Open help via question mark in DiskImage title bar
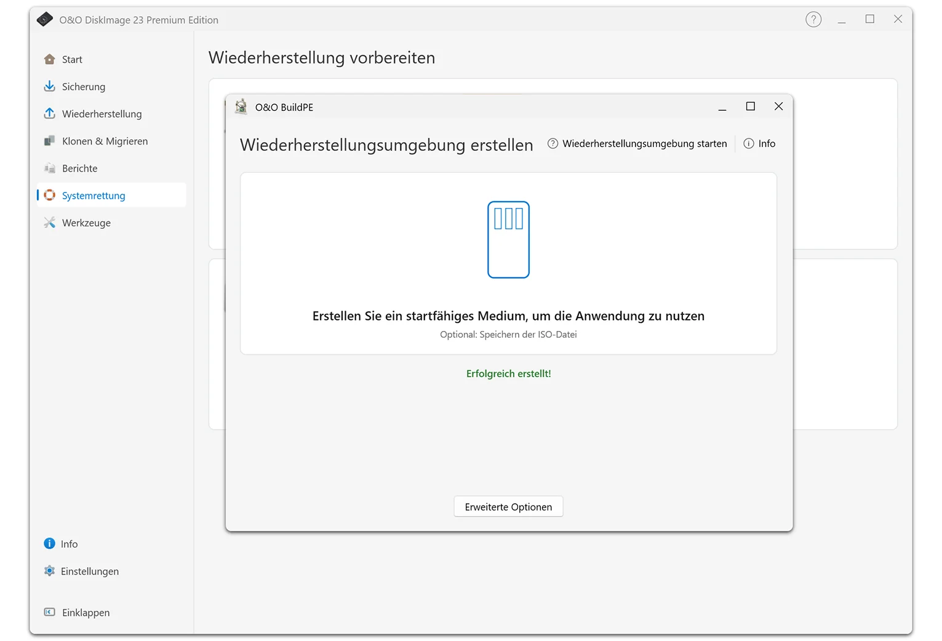942x641 pixels. coord(813,20)
